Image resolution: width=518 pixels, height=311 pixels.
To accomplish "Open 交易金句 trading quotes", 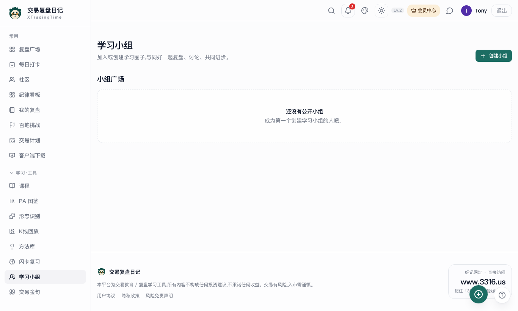I will 45,292.
